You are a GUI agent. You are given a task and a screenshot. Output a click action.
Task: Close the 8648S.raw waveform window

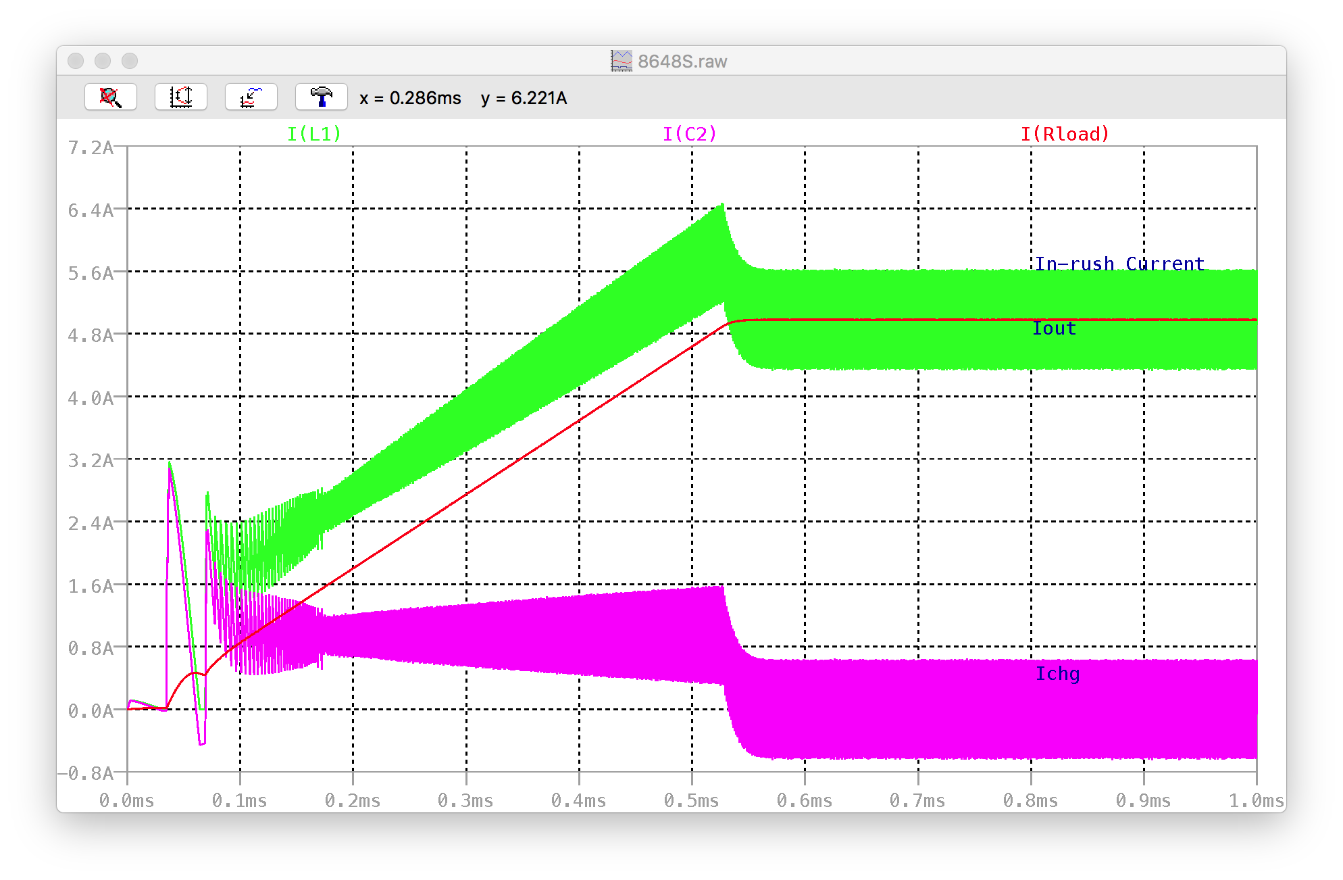coord(76,61)
